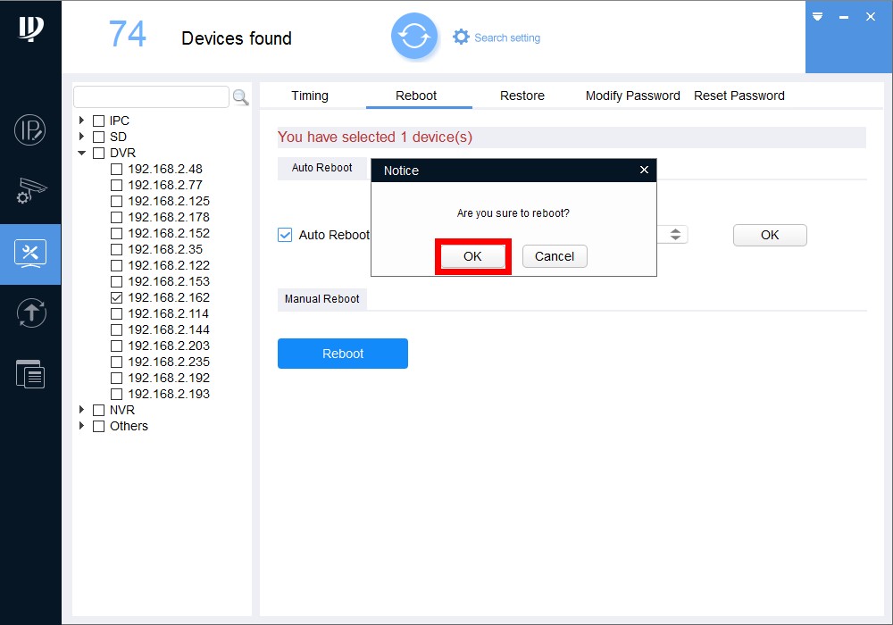Click the '74' devices found count

coord(127,34)
